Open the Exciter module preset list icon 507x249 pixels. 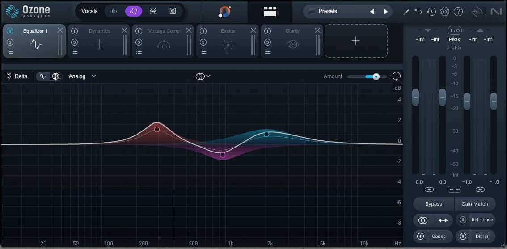click(203, 51)
